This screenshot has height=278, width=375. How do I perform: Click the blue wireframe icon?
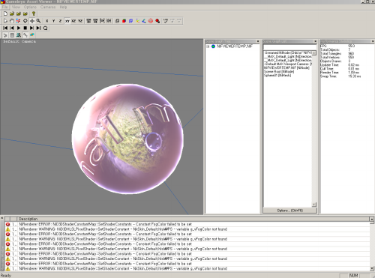[130, 21]
